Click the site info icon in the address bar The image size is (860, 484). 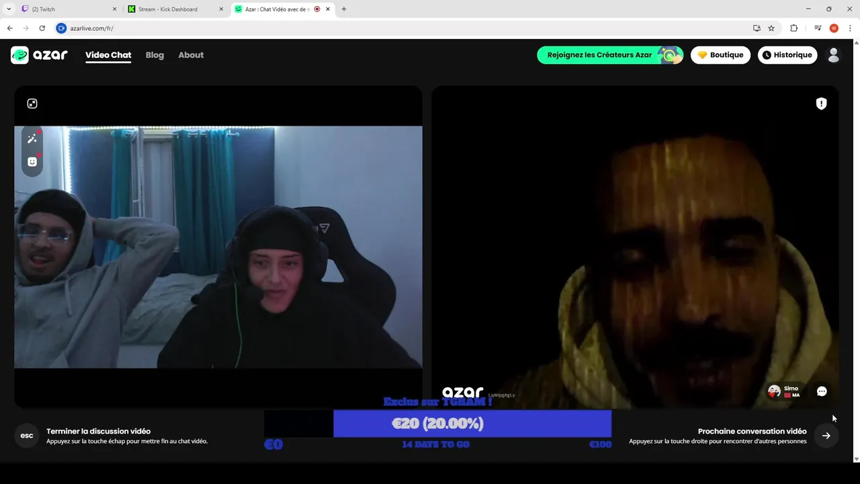[61, 28]
